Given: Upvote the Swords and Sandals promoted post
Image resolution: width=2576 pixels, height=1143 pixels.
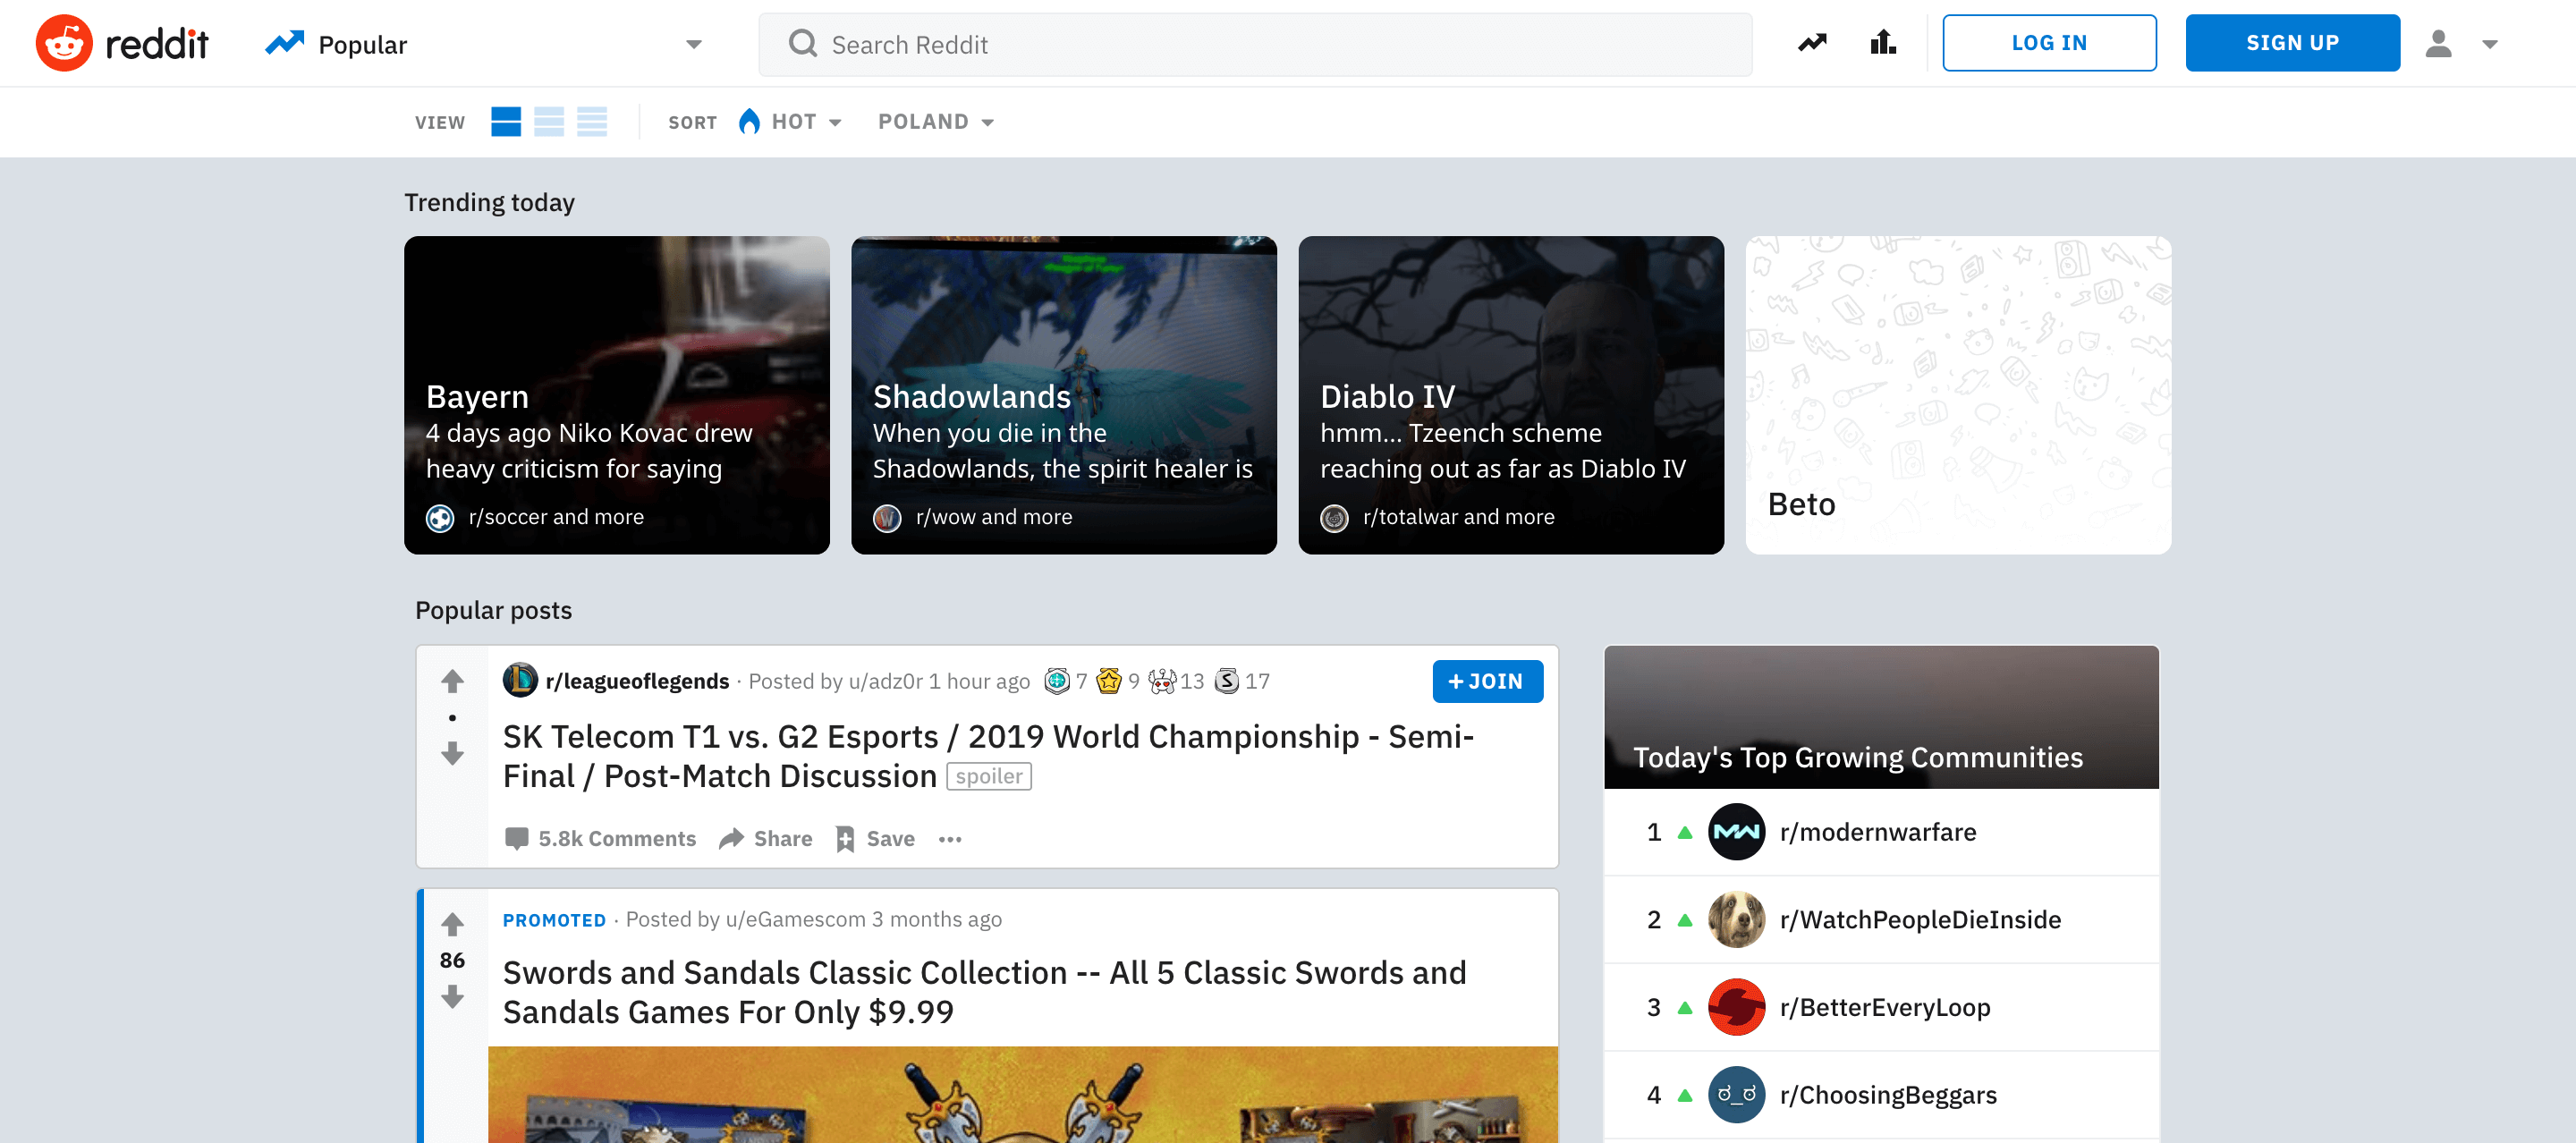Looking at the screenshot, I should point(452,924).
